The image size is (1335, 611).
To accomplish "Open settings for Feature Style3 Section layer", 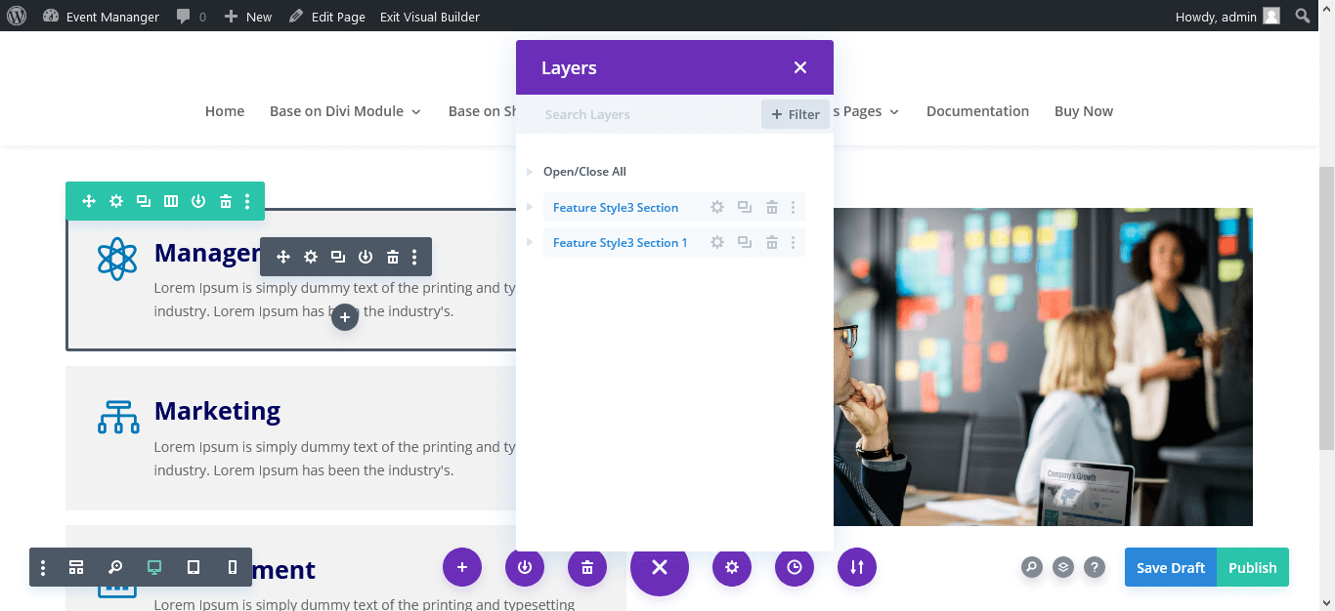I will (717, 207).
